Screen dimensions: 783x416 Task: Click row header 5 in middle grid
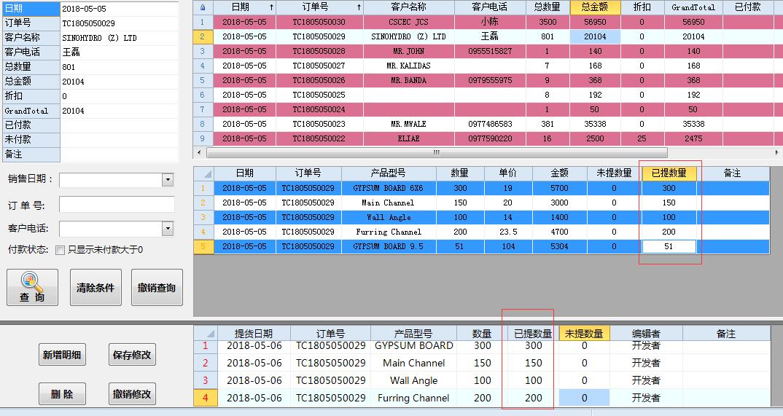[x=203, y=246]
